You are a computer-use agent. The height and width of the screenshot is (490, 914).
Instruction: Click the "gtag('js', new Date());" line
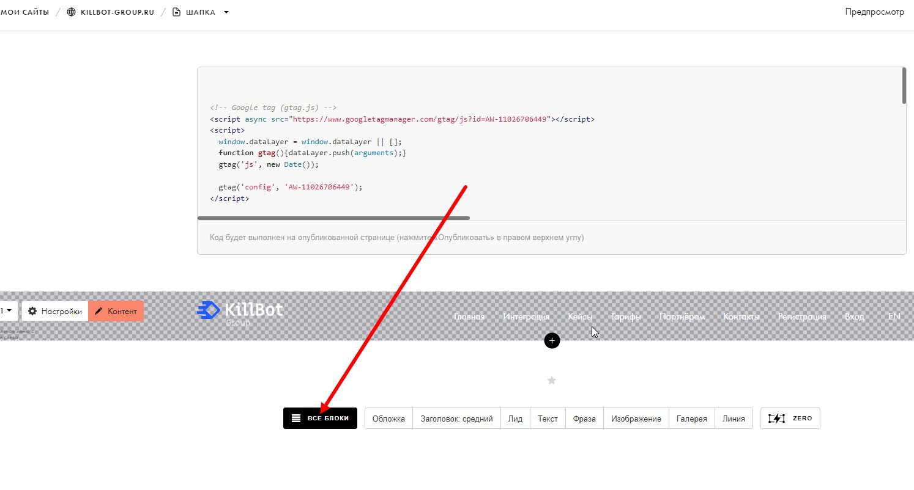pyautogui.click(x=269, y=164)
